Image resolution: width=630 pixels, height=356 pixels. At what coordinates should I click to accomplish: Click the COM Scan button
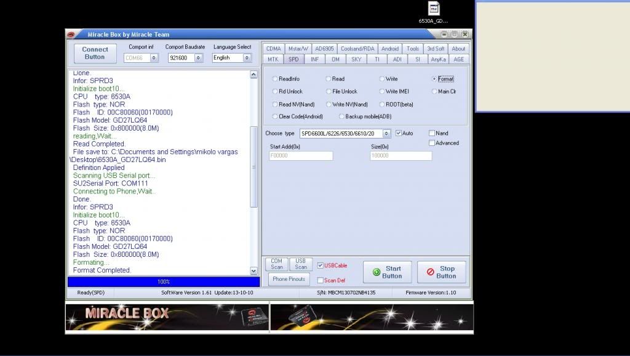[x=277, y=264]
